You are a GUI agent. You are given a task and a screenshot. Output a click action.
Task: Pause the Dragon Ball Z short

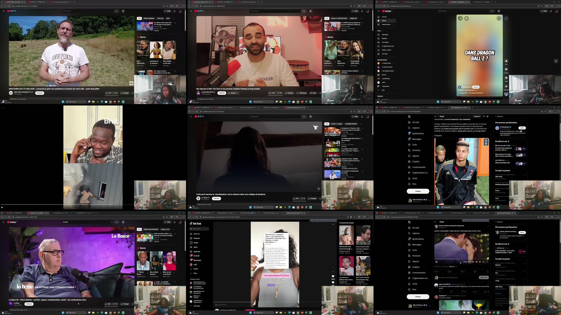460,18
